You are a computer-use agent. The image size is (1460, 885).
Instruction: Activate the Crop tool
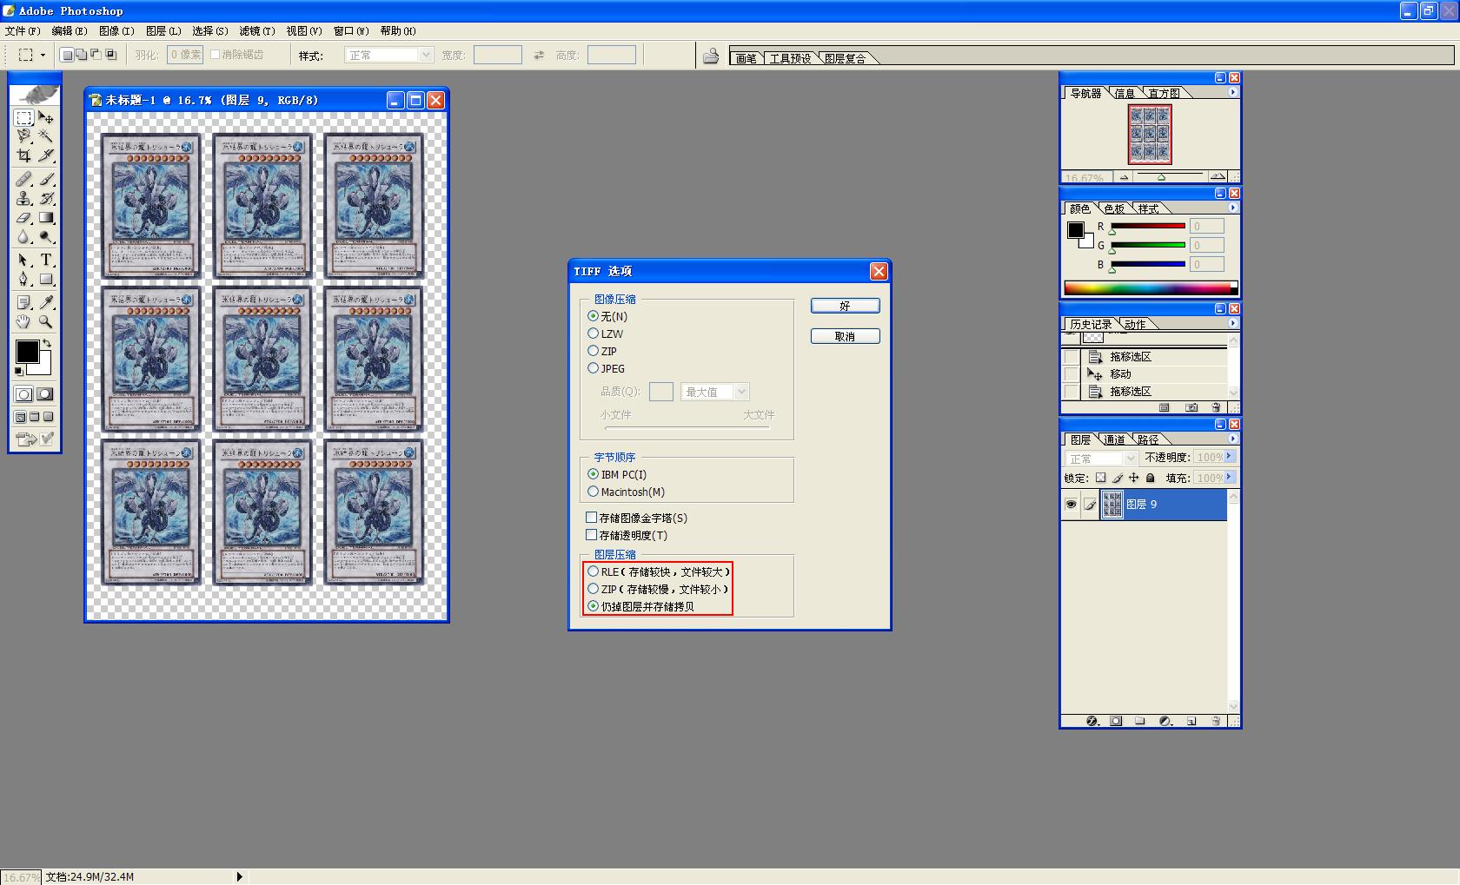pos(24,156)
